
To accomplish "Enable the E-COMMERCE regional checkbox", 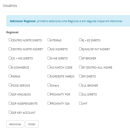I will 10,67.
